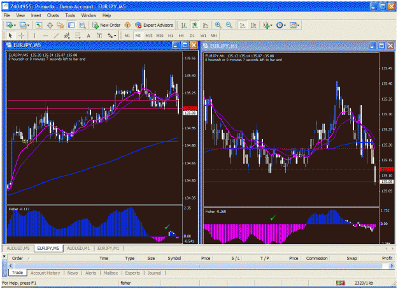Select the Text Label tool
Screen dimensions: 398x288
[99, 36]
